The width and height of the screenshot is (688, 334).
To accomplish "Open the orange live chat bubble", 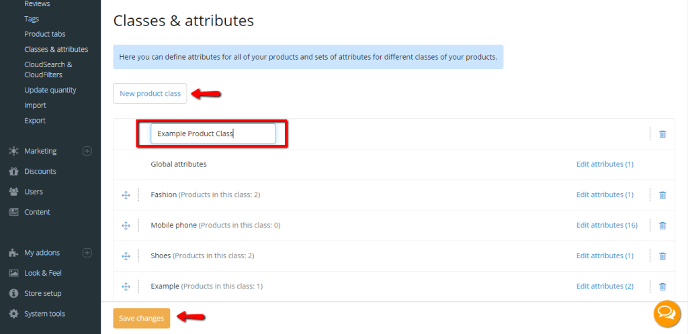I will (667, 313).
